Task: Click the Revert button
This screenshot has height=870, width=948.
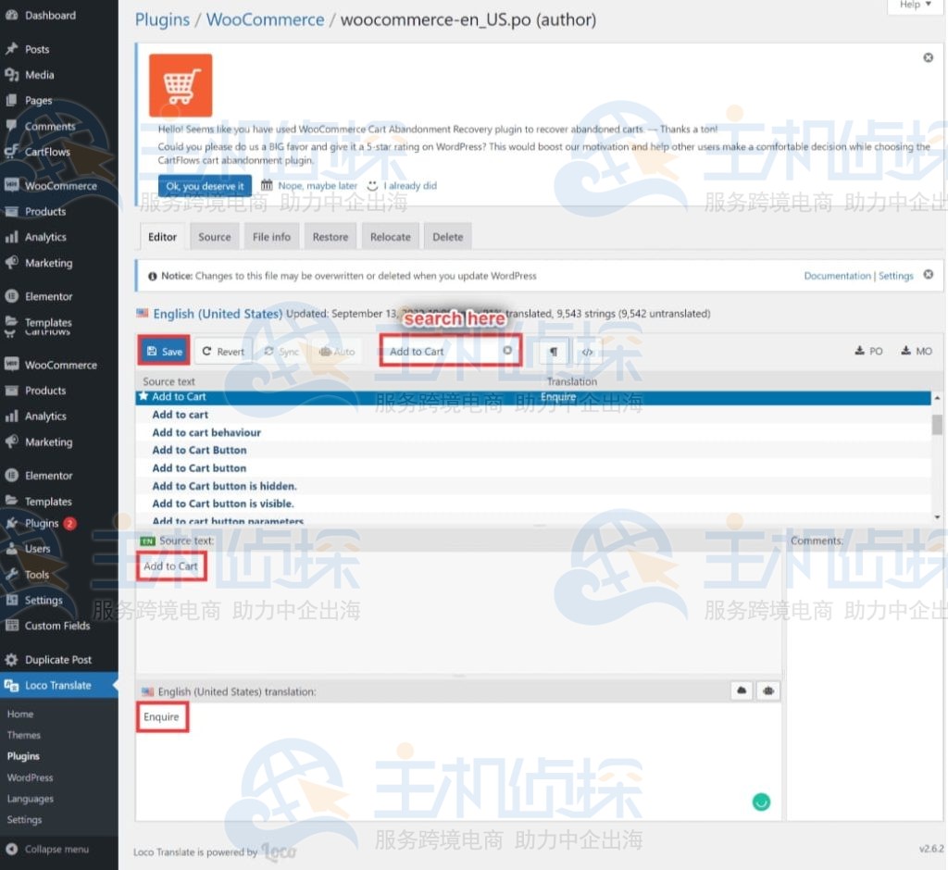Action: coord(223,352)
